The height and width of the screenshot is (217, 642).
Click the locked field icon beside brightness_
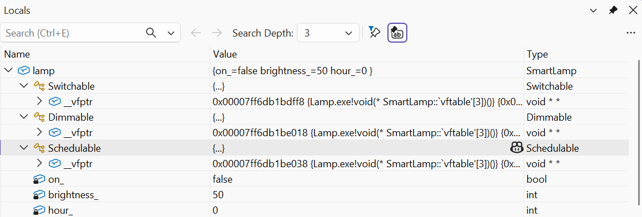pyautogui.click(x=39, y=195)
